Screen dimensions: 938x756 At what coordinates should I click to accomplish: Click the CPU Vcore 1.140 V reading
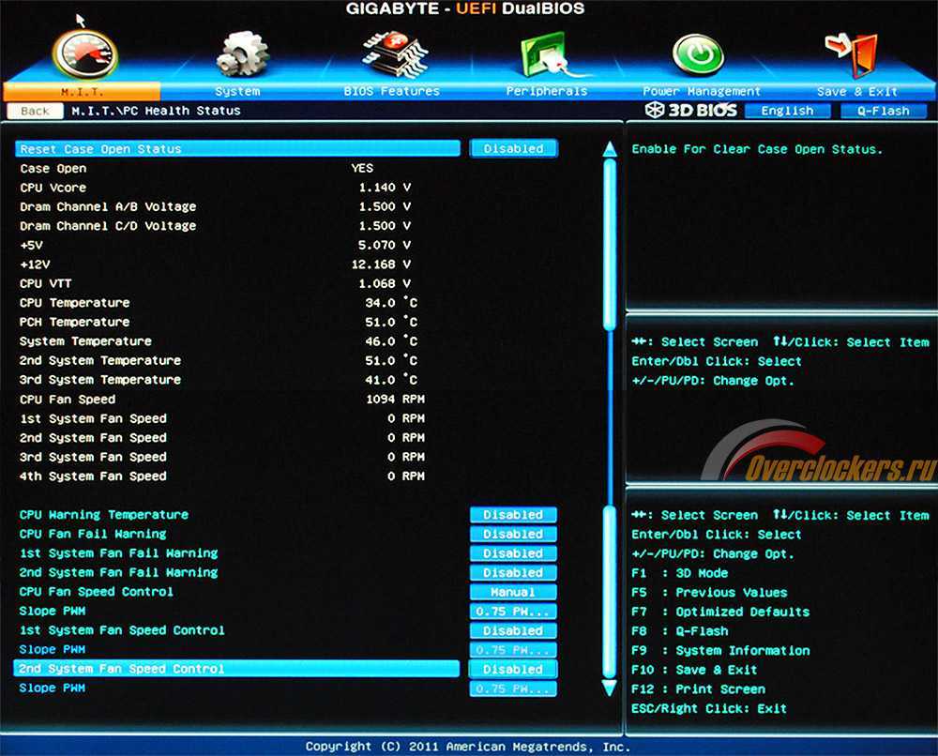coord(385,188)
